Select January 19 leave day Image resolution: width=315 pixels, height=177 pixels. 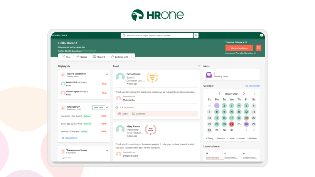[246, 118]
